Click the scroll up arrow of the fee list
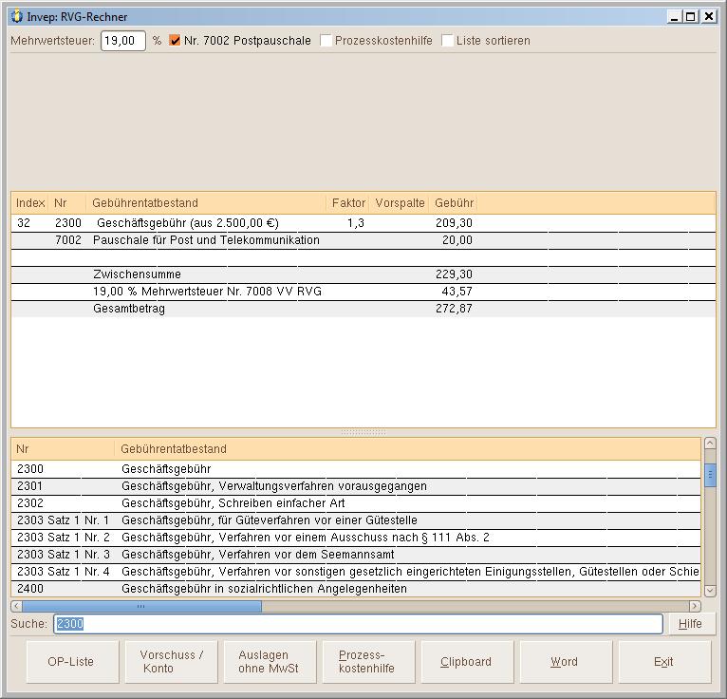Screen dimensions: 727x699 tap(710, 443)
